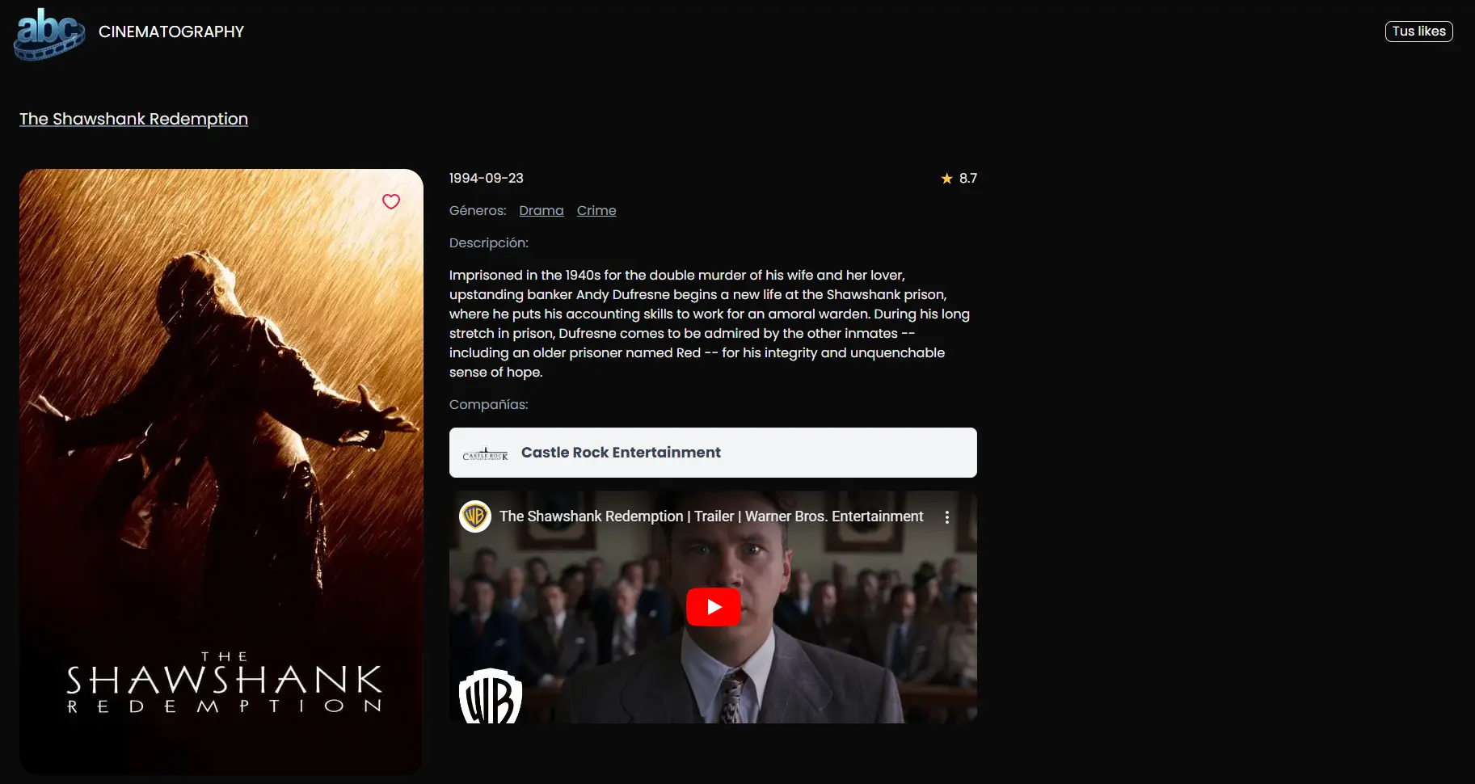Click the abc film reel logo
The width and height of the screenshot is (1475, 784).
[49, 34]
